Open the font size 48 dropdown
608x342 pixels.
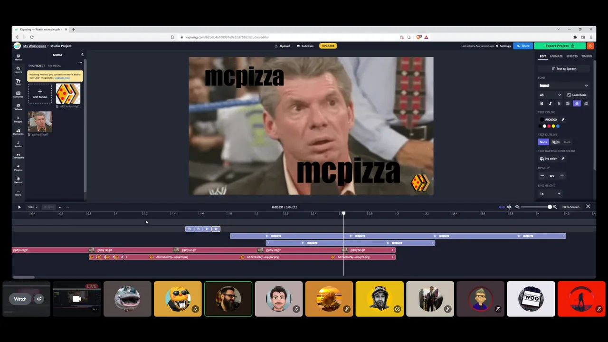550,95
